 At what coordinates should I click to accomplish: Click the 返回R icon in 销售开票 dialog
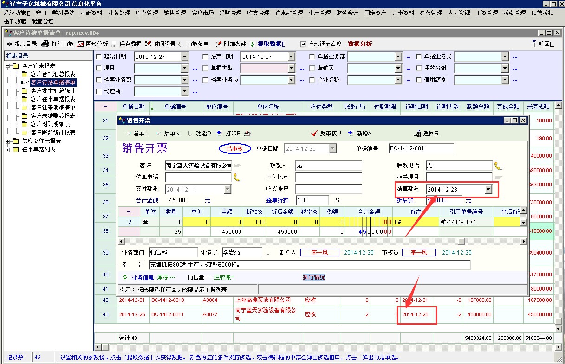[417, 134]
